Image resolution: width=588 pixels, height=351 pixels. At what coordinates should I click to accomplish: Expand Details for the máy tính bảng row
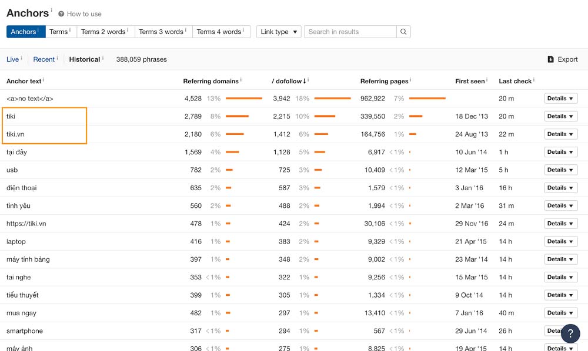[560, 259]
